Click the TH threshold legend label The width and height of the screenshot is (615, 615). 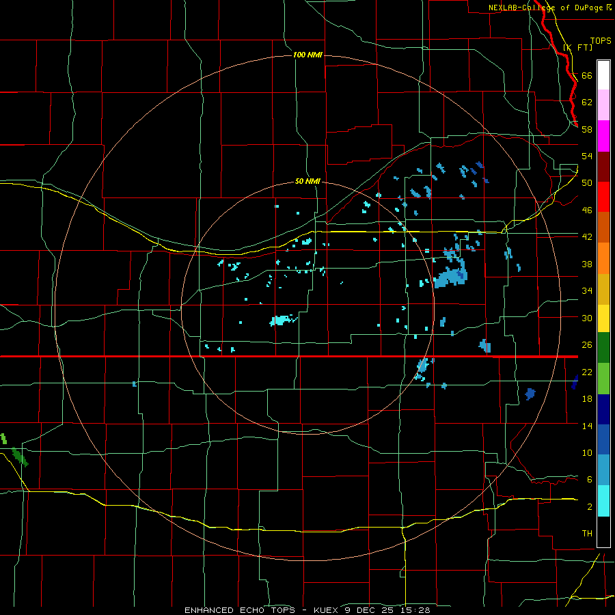click(x=587, y=534)
